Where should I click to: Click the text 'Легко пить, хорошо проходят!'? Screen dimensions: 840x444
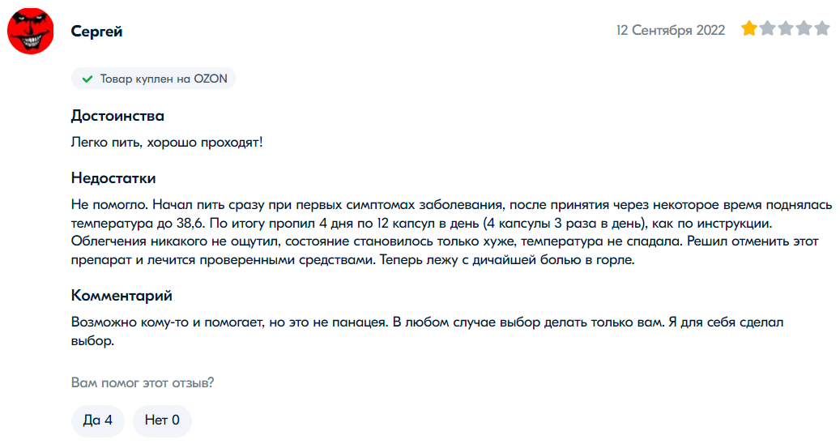point(167,143)
